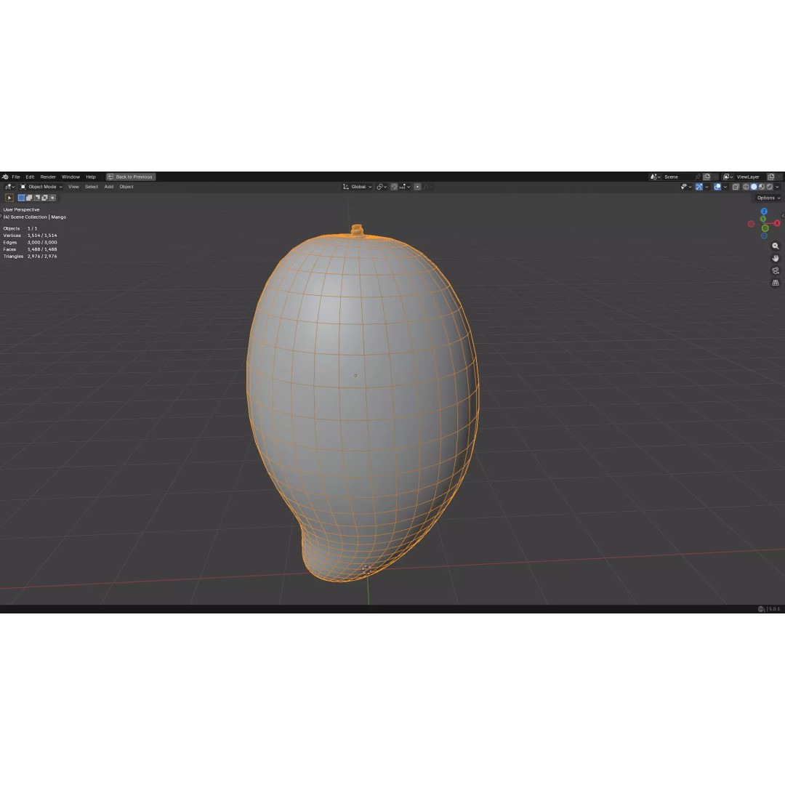Open object type visibility dropdown
The width and height of the screenshot is (785, 785).
(686, 187)
